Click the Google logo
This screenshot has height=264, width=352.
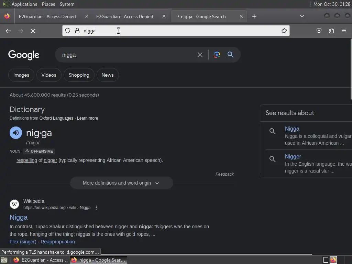tap(24, 55)
